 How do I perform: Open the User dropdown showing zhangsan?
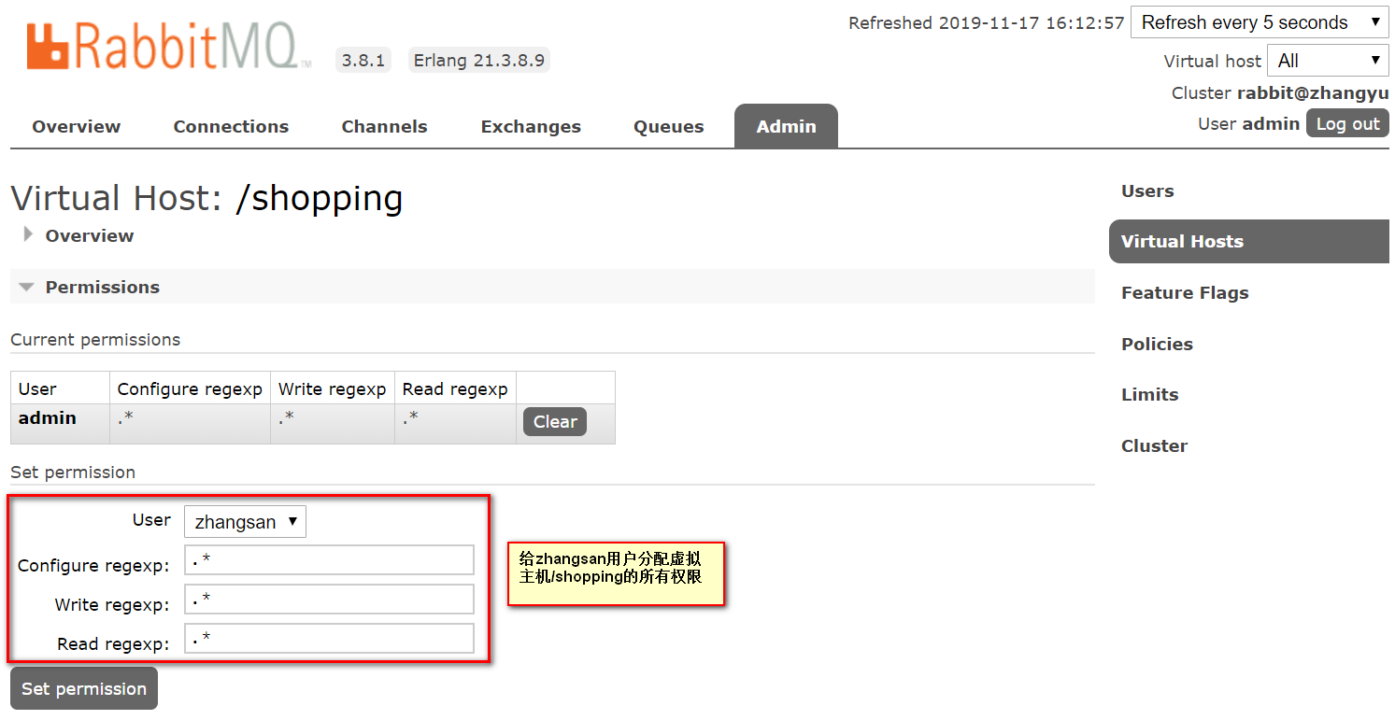(x=244, y=521)
